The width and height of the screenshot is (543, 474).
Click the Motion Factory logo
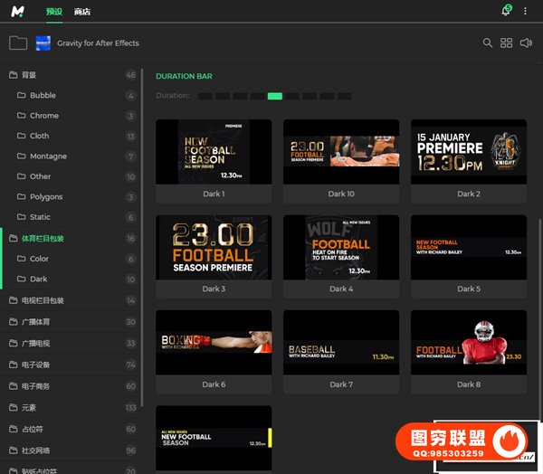19,12
